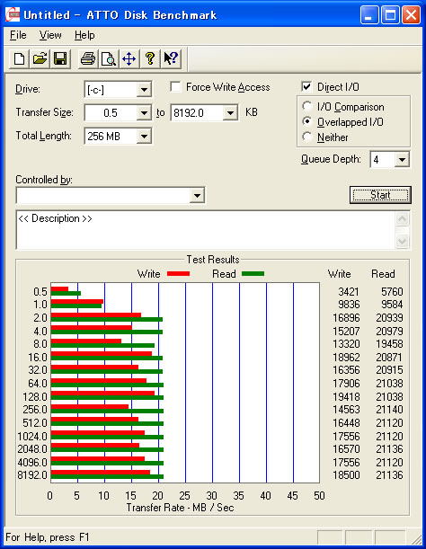Click Read value 21140 in 256.0 row

coord(389,410)
